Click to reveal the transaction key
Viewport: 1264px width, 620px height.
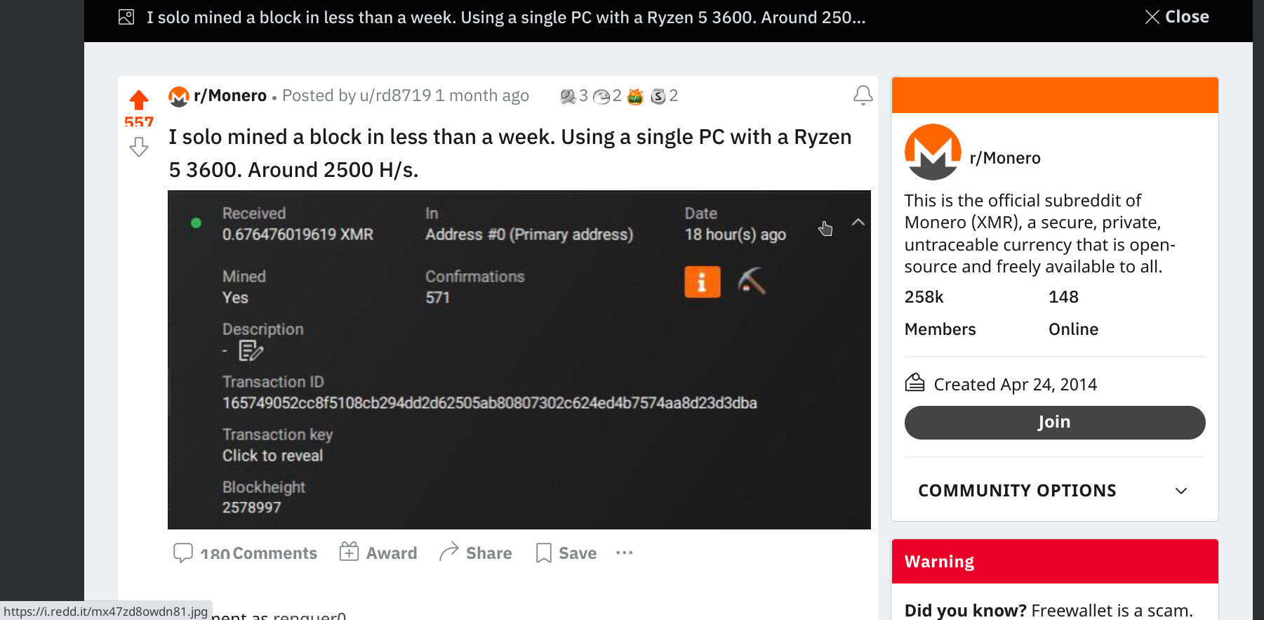point(272,456)
